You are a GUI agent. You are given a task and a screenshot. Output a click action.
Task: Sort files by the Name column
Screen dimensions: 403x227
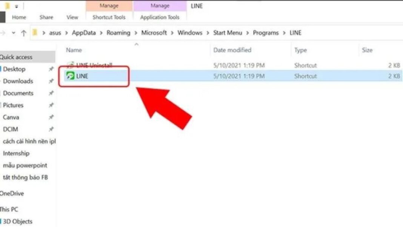click(74, 50)
